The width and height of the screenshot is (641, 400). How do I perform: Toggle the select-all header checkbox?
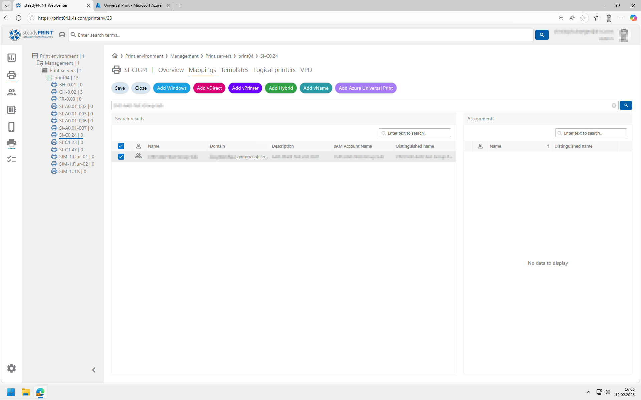tap(121, 146)
